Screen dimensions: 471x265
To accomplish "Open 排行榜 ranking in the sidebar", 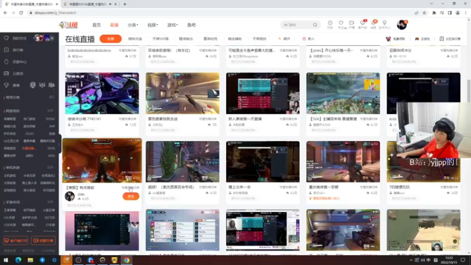I will (x=14, y=50).
